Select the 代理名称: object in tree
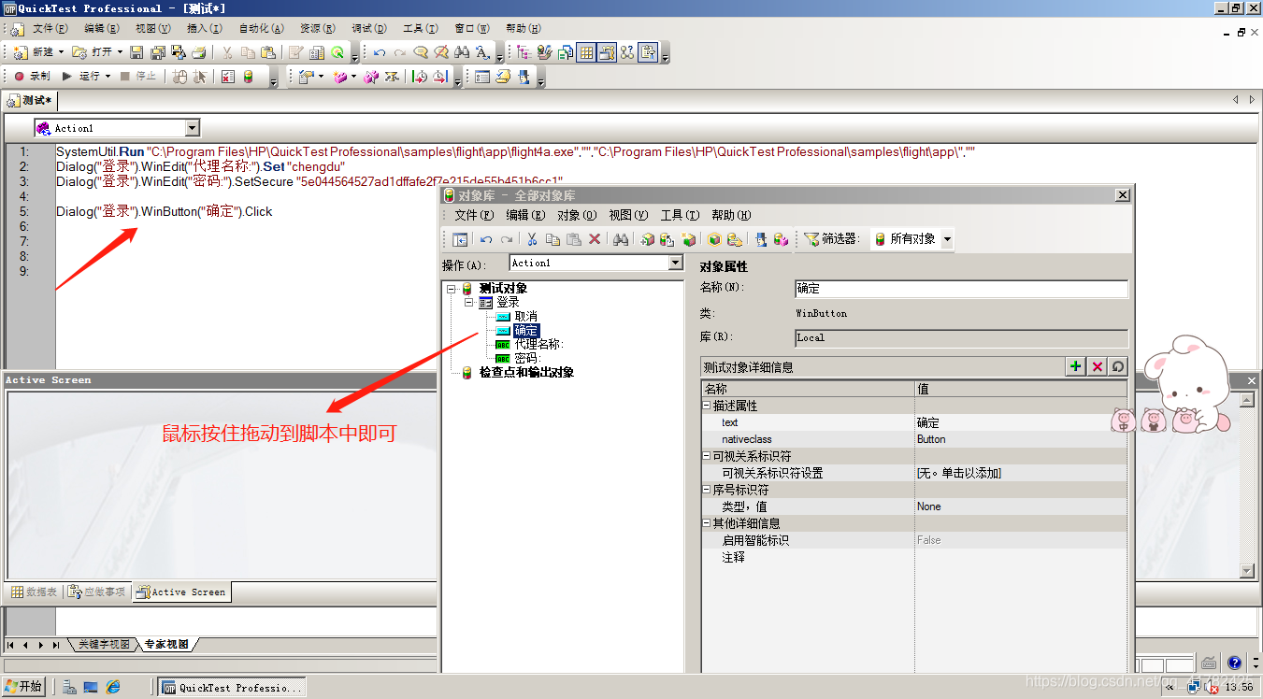The height and width of the screenshot is (699, 1263). pos(538,344)
